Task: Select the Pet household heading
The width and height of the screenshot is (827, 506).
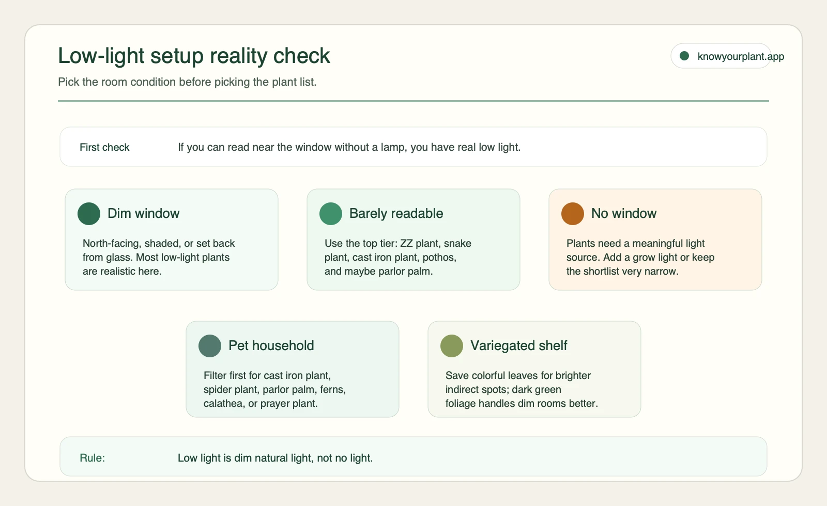Action: (271, 345)
